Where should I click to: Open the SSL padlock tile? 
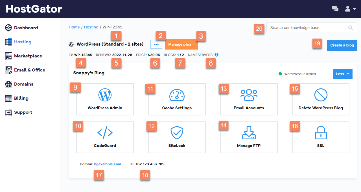click(321, 137)
